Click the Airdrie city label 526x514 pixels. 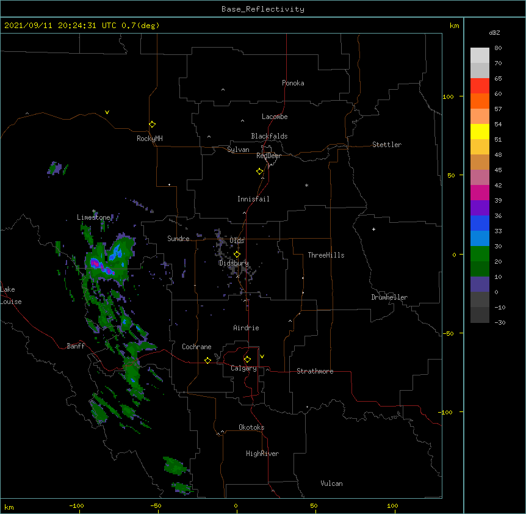247,328
